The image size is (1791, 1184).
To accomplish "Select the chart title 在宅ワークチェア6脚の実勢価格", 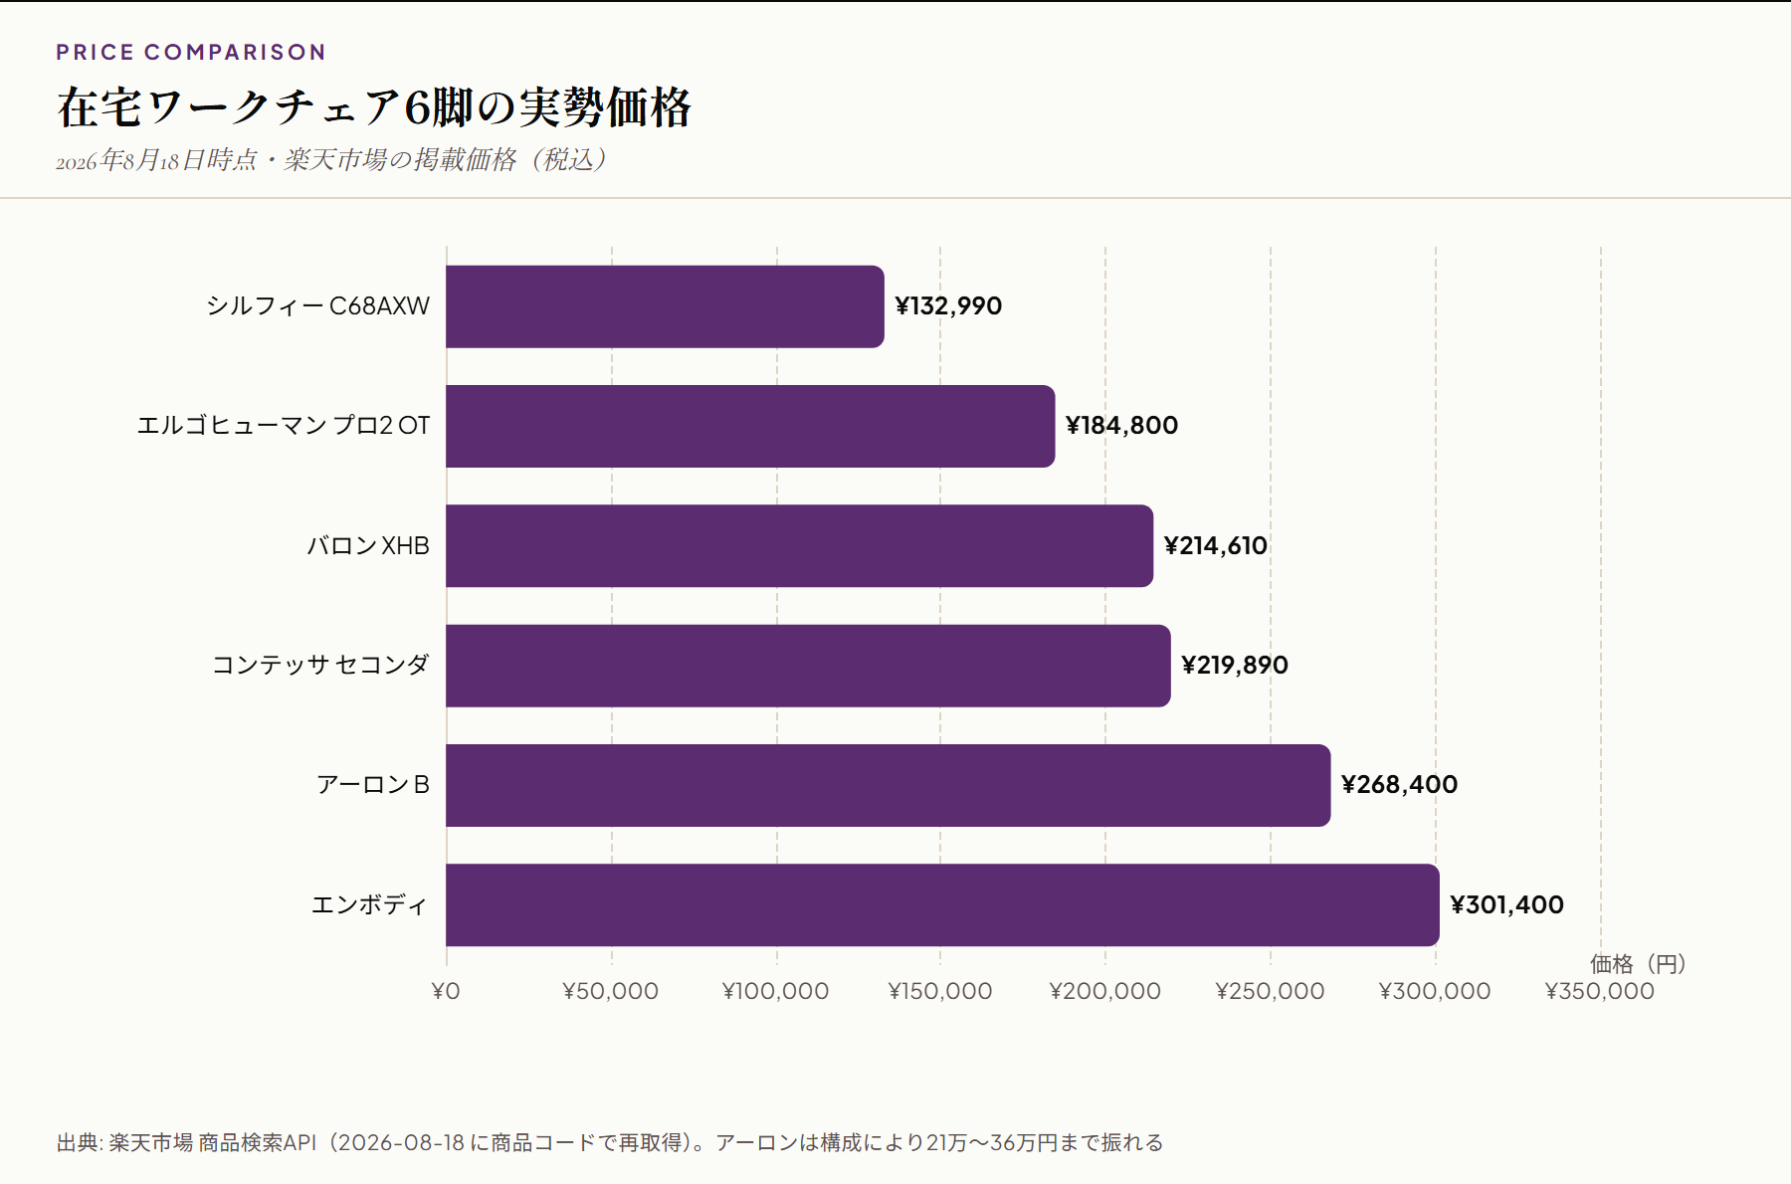I will (x=374, y=107).
